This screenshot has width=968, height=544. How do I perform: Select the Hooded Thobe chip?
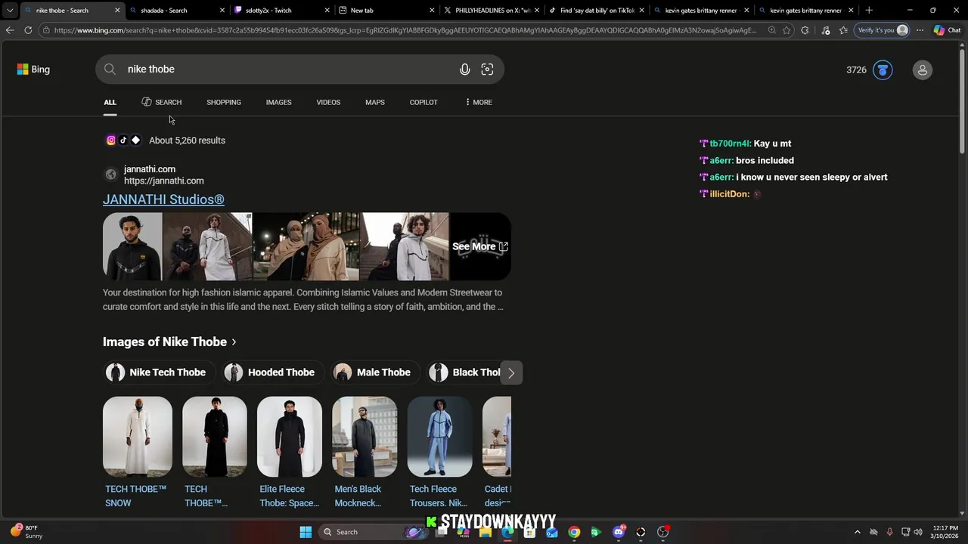pos(273,372)
